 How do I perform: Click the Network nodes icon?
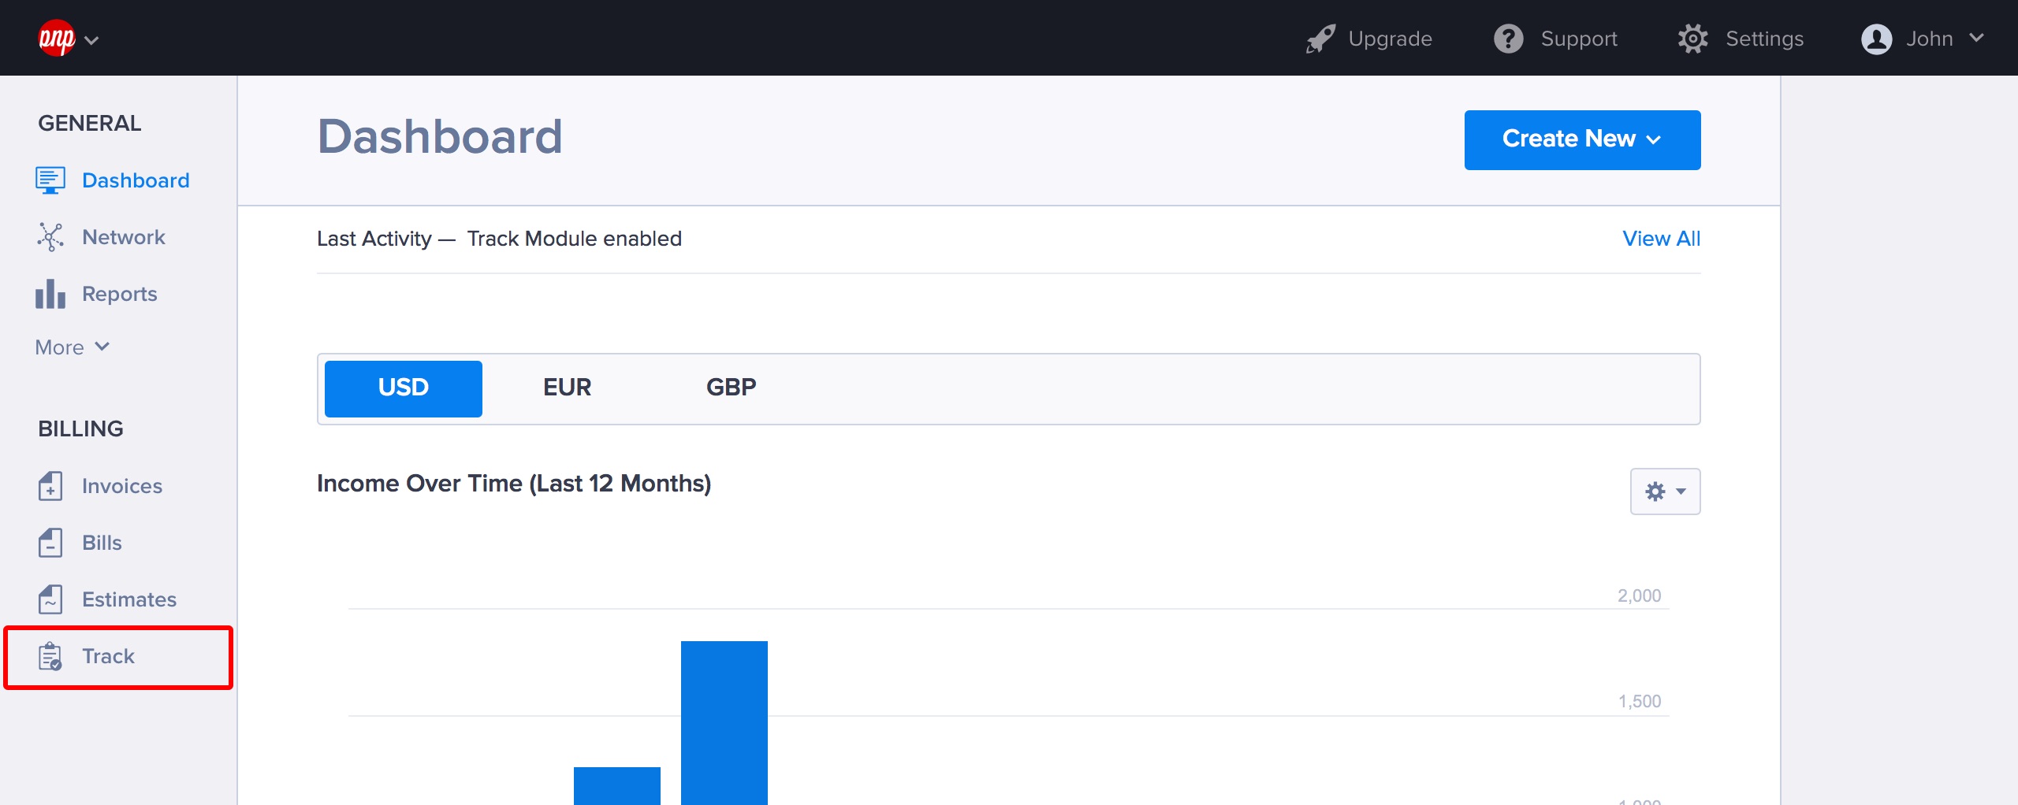click(50, 237)
